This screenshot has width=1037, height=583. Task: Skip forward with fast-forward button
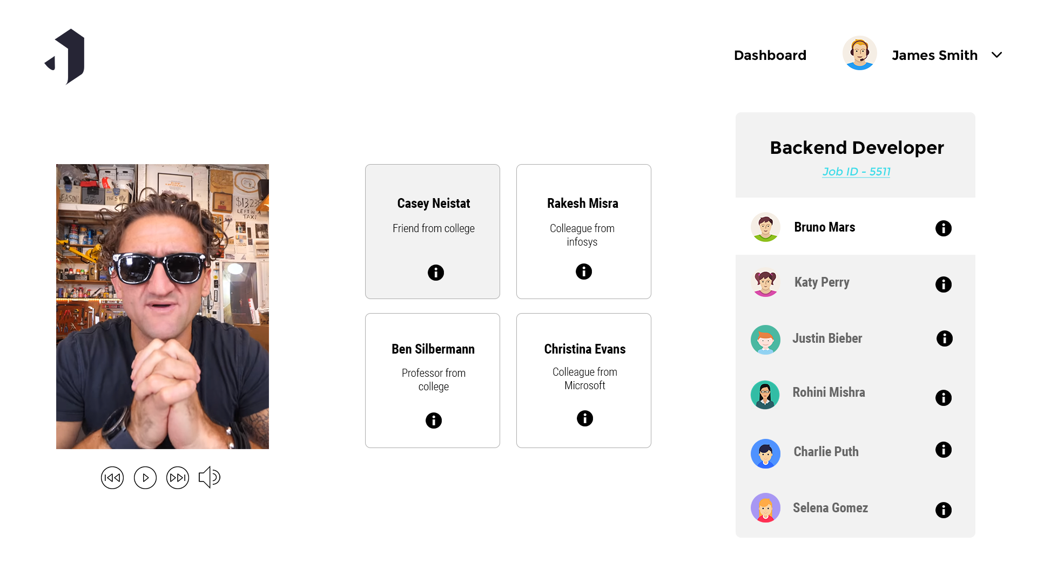tap(178, 478)
